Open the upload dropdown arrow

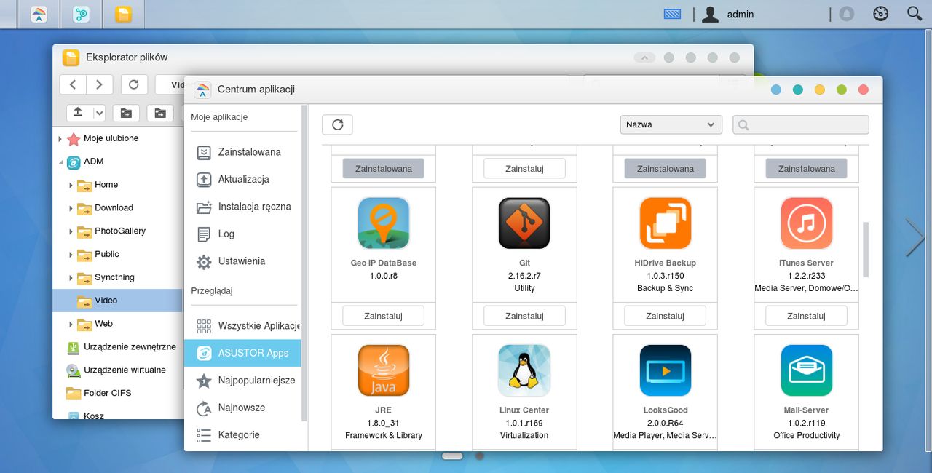(x=99, y=113)
